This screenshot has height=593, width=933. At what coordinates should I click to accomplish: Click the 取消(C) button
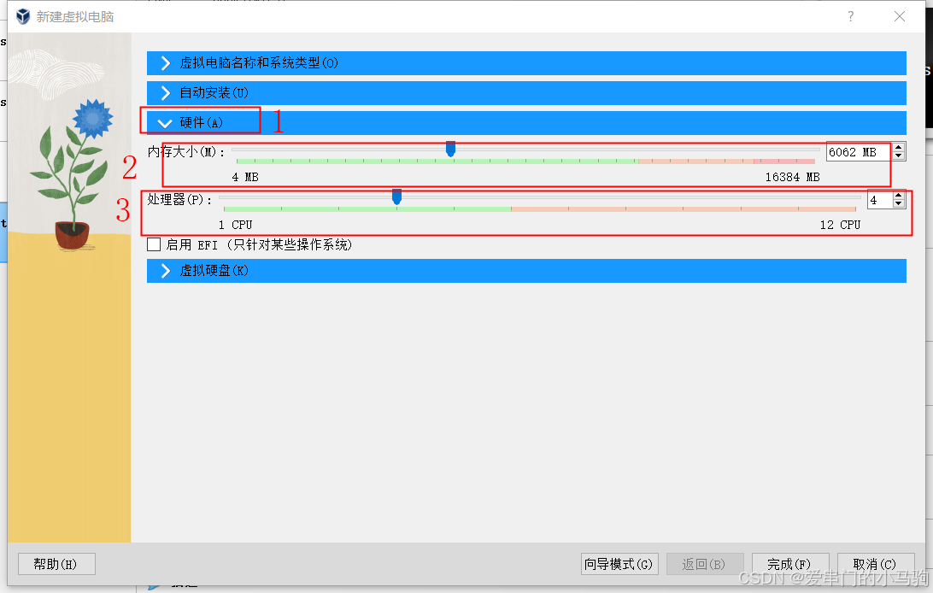875,564
